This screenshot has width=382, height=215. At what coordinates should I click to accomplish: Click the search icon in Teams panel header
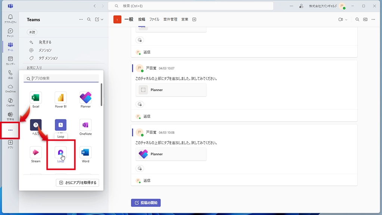89,19
